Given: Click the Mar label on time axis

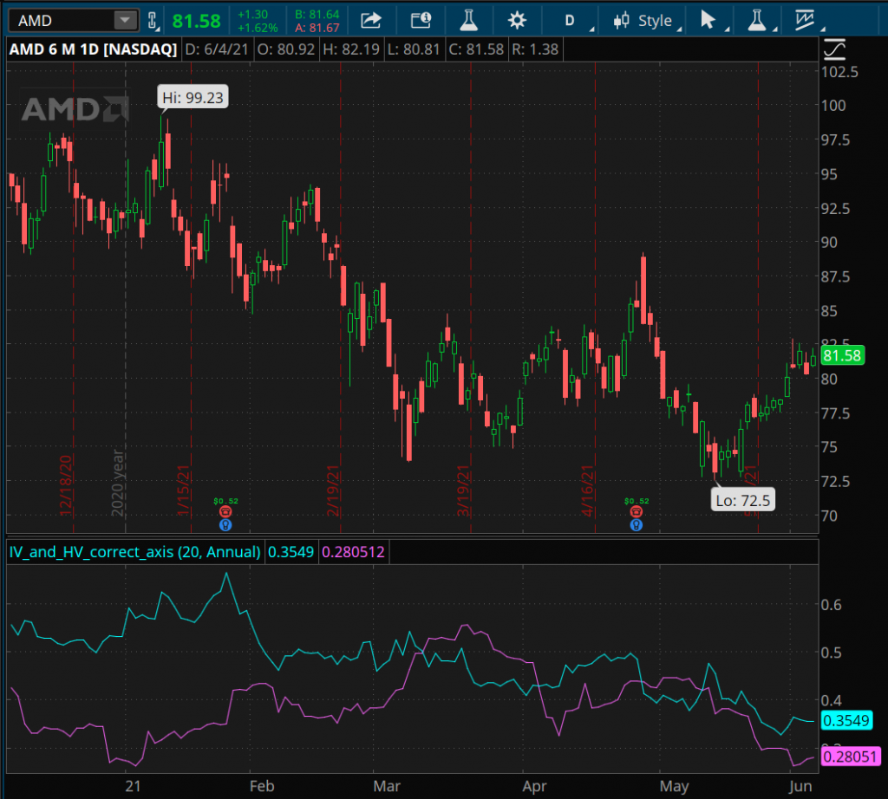Looking at the screenshot, I should tap(387, 786).
